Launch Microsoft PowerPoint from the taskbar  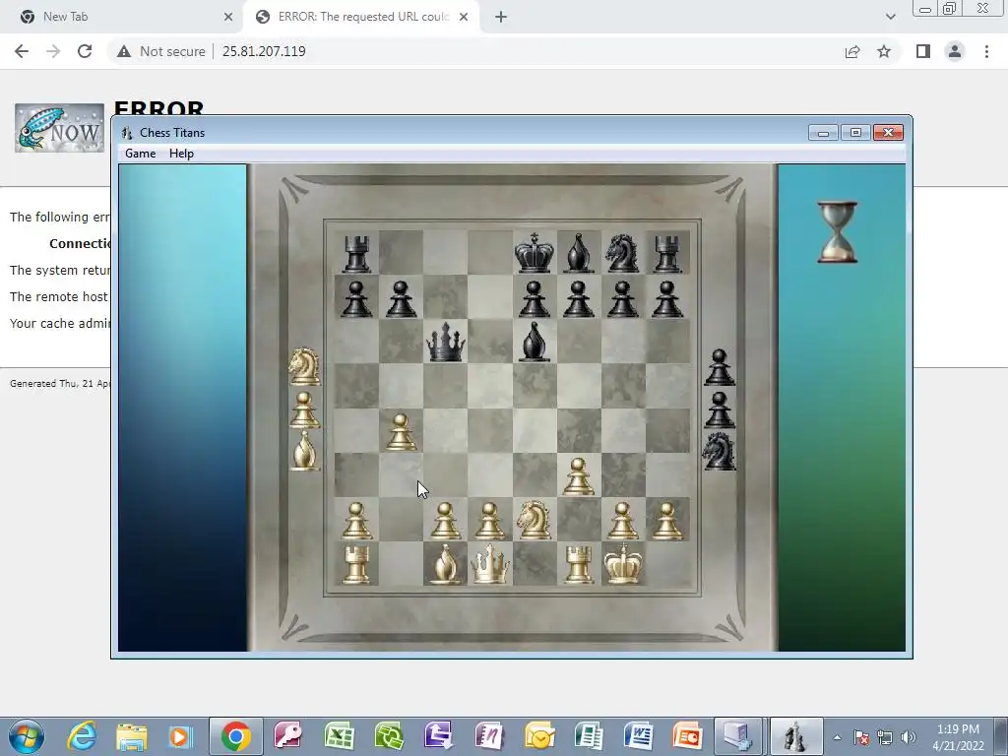tap(687, 736)
